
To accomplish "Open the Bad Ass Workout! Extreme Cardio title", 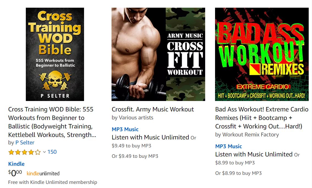I will 262,118.
